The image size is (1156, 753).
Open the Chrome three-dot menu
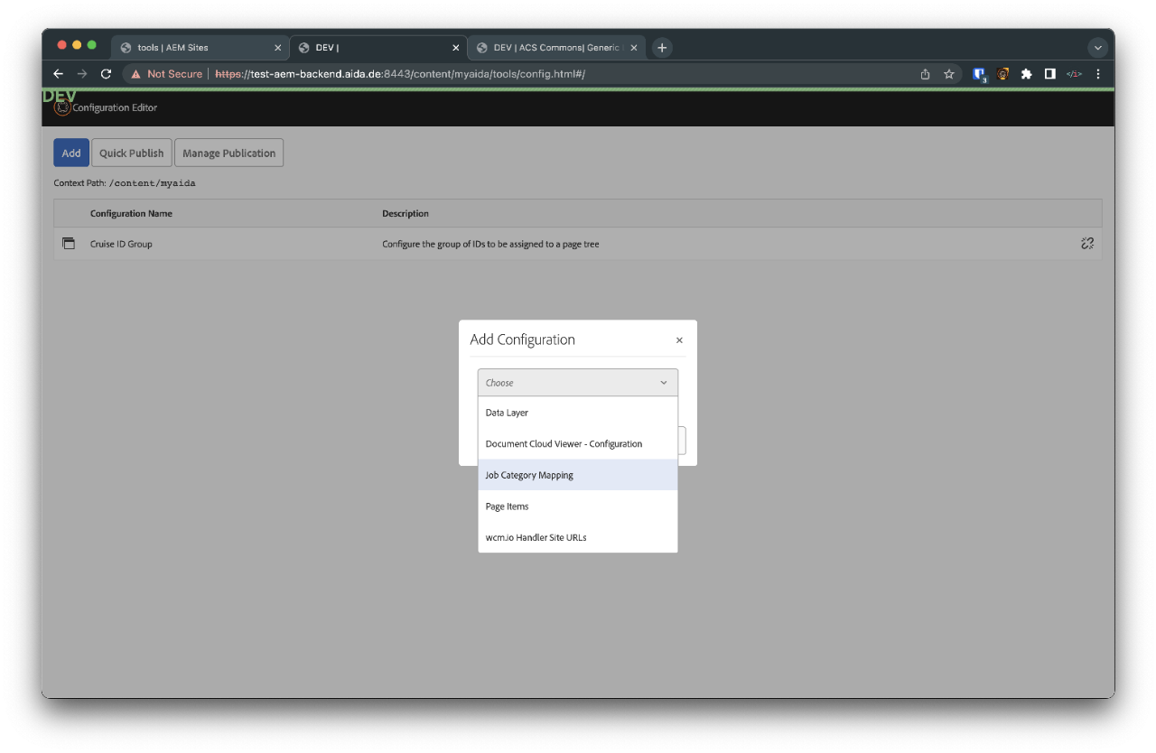[1097, 74]
